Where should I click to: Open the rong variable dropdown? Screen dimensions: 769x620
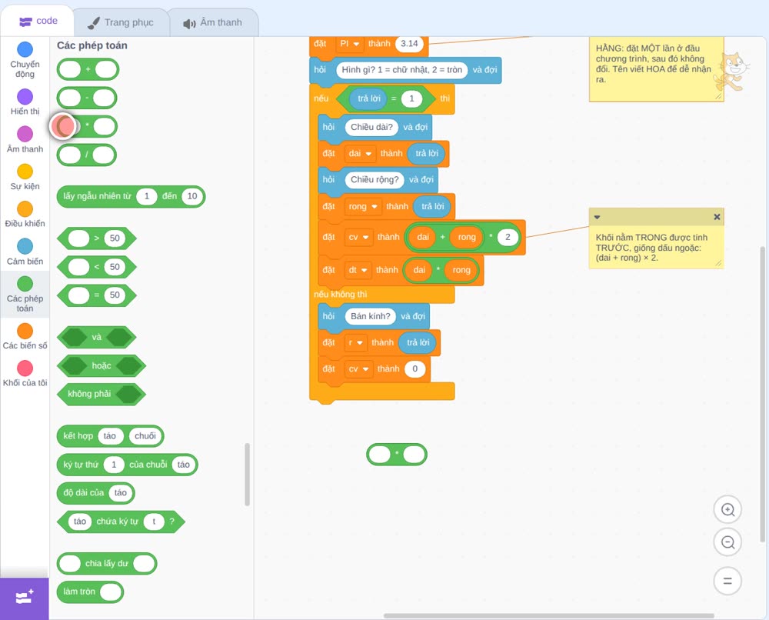[363, 206]
